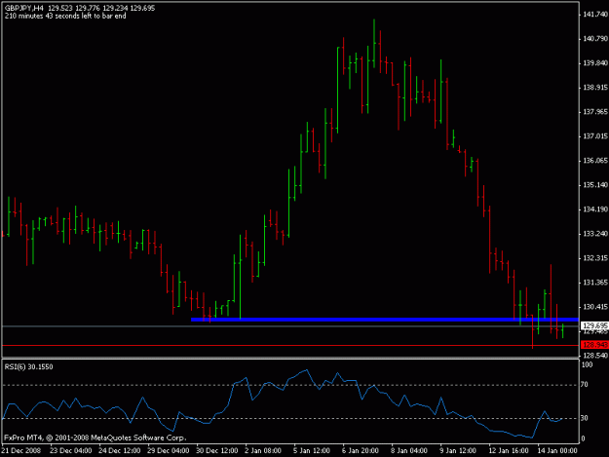Click the grey current-price horizontal line
The height and width of the screenshot is (457, 609).
click(x=290, y=325)
